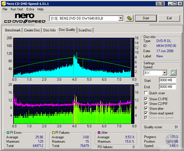This screenshot has height=151, width=184.
Task: Switch to the Benchmark tab
Action: pyautogui.click(x=13, y=30)
